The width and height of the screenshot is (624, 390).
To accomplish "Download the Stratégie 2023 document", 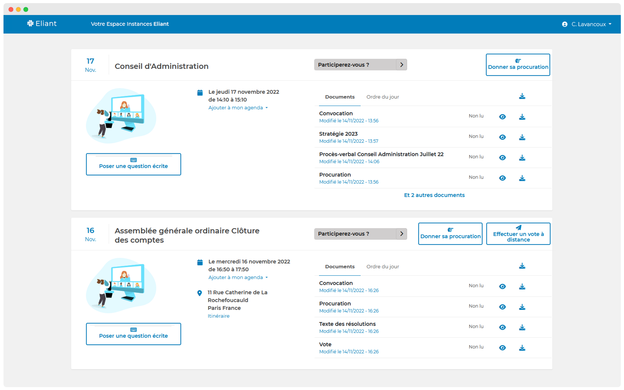I will (522, 137).
